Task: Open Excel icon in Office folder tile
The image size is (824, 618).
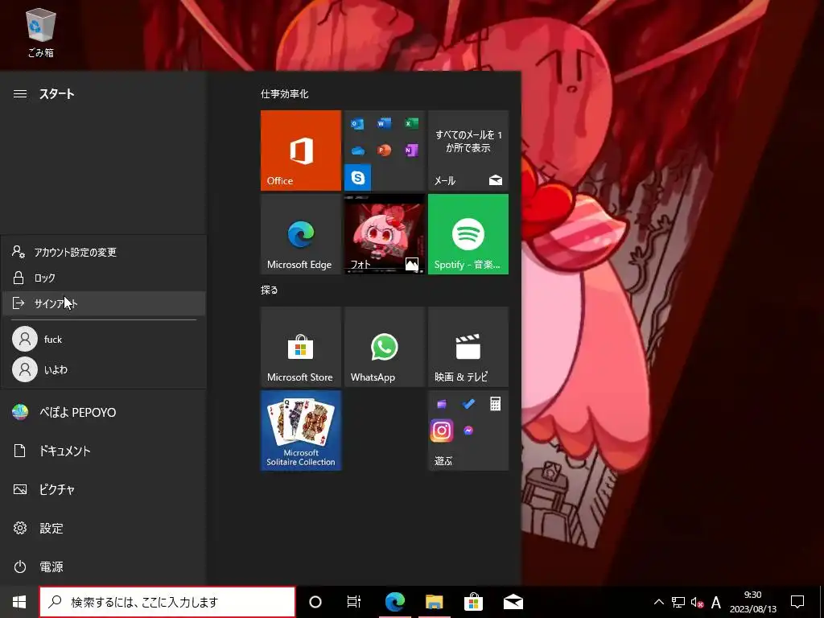Action: click(411, 124)
